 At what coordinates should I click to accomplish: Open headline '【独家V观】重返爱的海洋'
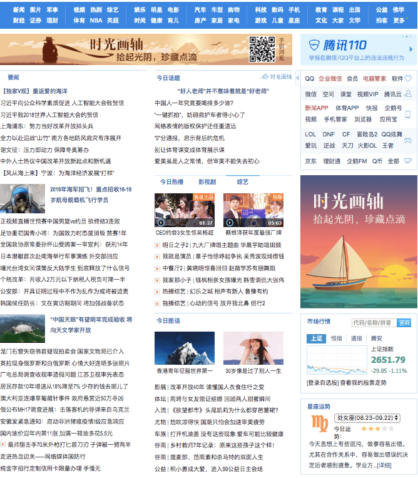pyautogui.click(x=34, y=91)
